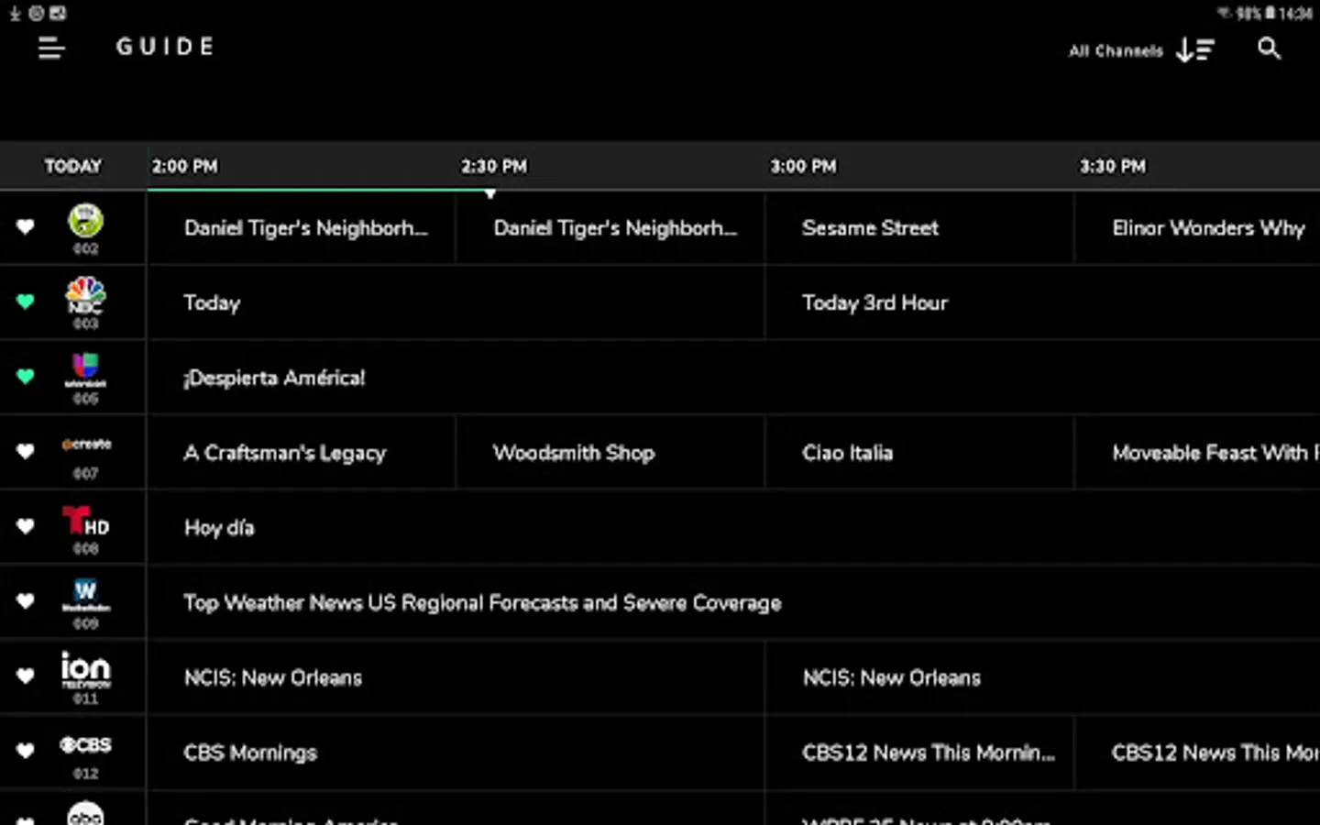Unfavorite NBC channel 003 heart
Viewport: 1320px width, 825px height.
[25, 302]
